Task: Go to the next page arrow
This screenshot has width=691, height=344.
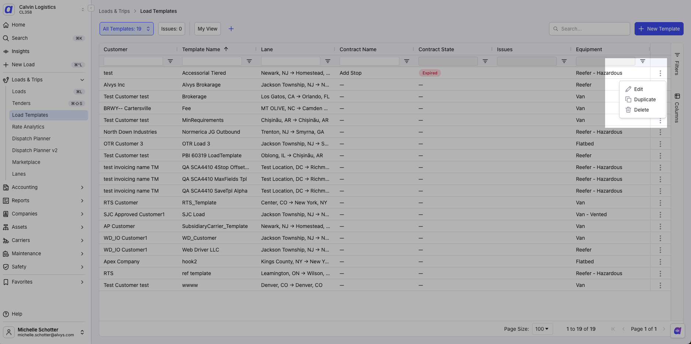Action: click(664, 329)
